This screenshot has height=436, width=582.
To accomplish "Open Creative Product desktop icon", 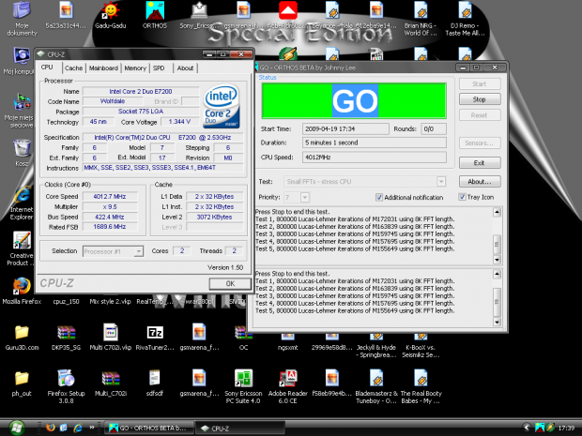I will [22, 248].
